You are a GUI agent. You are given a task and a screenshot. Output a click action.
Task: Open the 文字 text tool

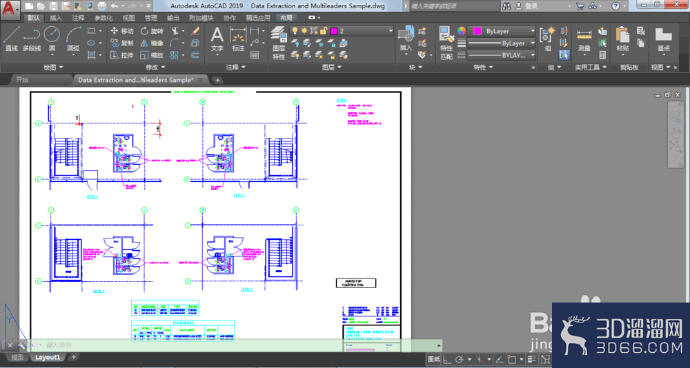217,39
